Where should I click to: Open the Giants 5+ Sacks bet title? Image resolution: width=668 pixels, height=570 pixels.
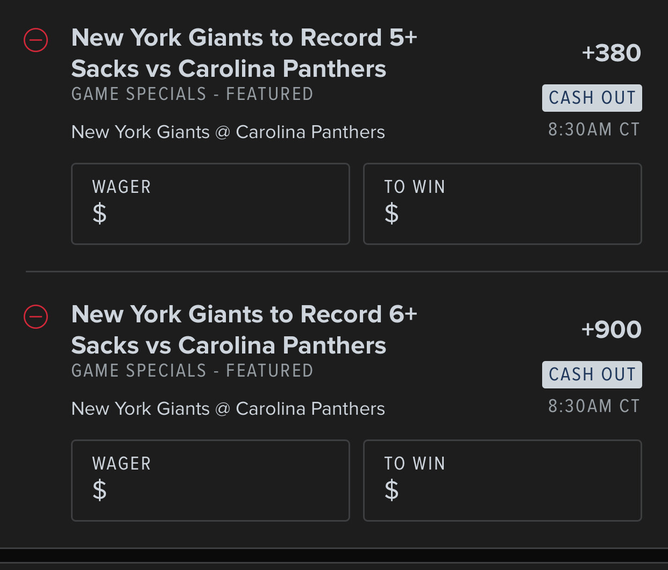[x=244, y=53]
